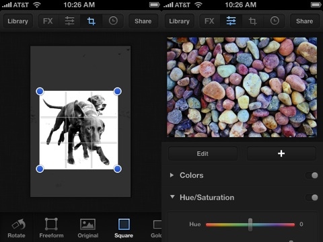323x242 pixels.
Task: Toggle the Hue/Saturation adjustment switch
Action: 312,198
